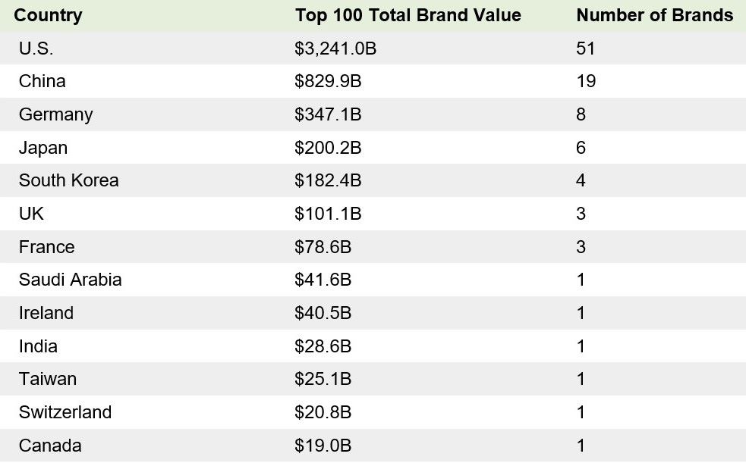Select the U.S. country cell
The width and height of the screenshot is (746, 463).
pyautogui.click(x=36, y=48)
